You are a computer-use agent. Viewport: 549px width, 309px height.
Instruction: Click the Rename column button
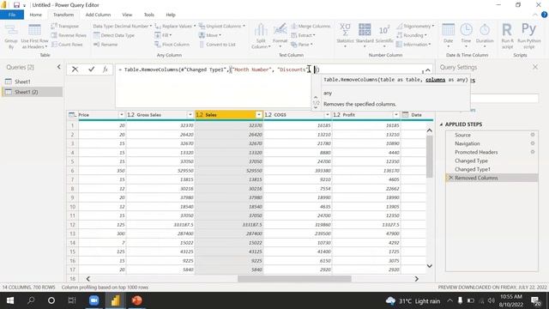tap(106, 45)
